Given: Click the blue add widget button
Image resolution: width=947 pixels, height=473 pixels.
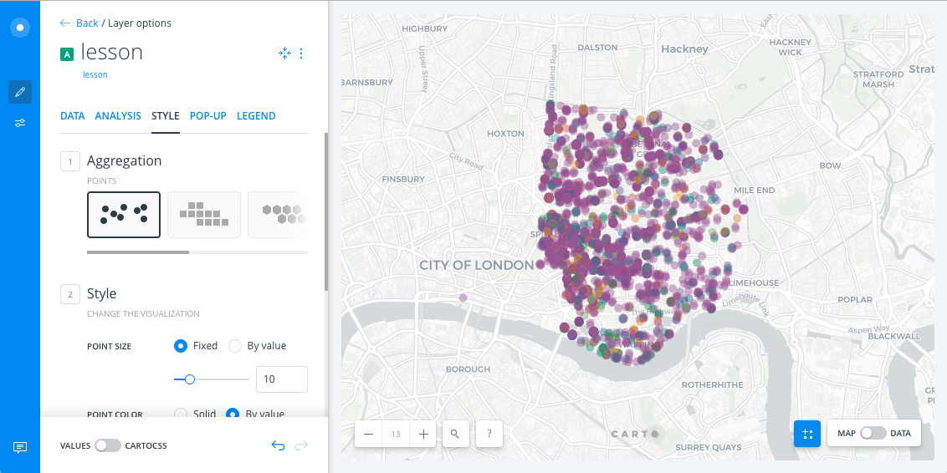Looking at the screenshot, I should pos(807,433).
